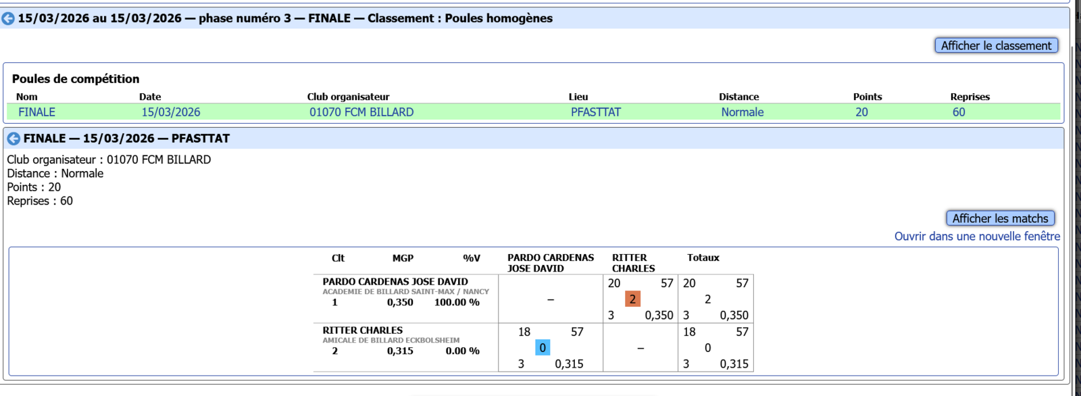The width and height of the screenshot is (1081, 396).
Task: Click the orange match points box showing 2
Action: pos(632,299)
